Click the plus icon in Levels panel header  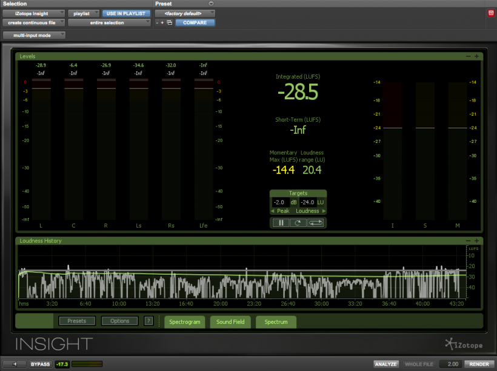pos(477,56)
